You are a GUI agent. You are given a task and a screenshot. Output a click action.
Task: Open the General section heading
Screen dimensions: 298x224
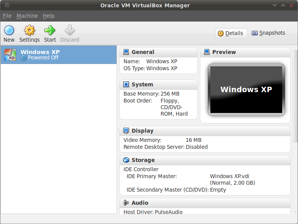[x=143, y=52]
